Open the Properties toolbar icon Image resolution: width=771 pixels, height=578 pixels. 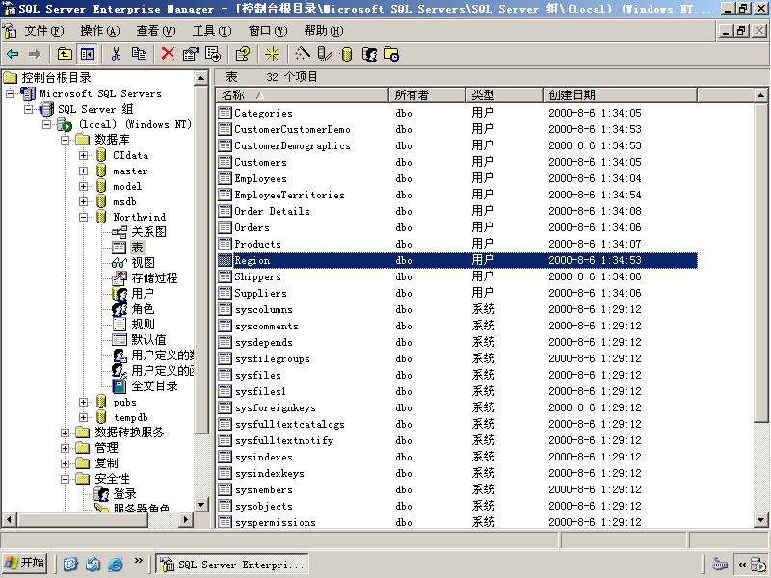coord(190,54)
